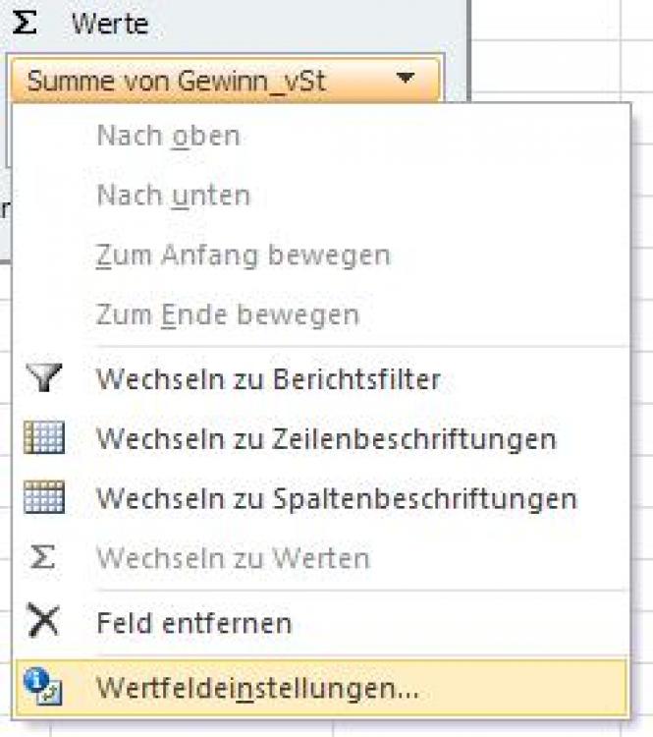Pick Wechseln zu Spaltenbeschriftungen text
This screenshot has height=737, width=653.
336,498
